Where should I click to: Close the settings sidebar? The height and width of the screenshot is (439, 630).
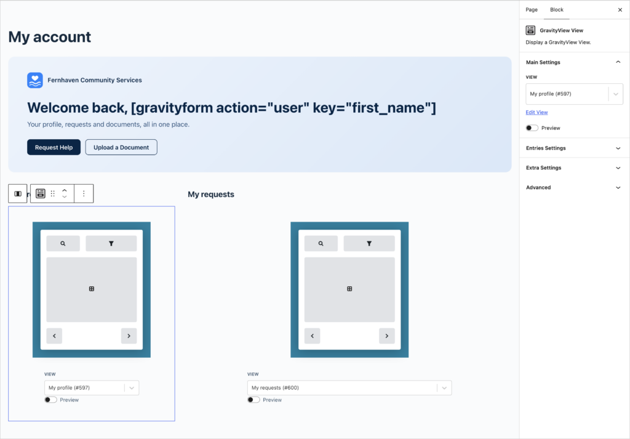click(620, 10)
